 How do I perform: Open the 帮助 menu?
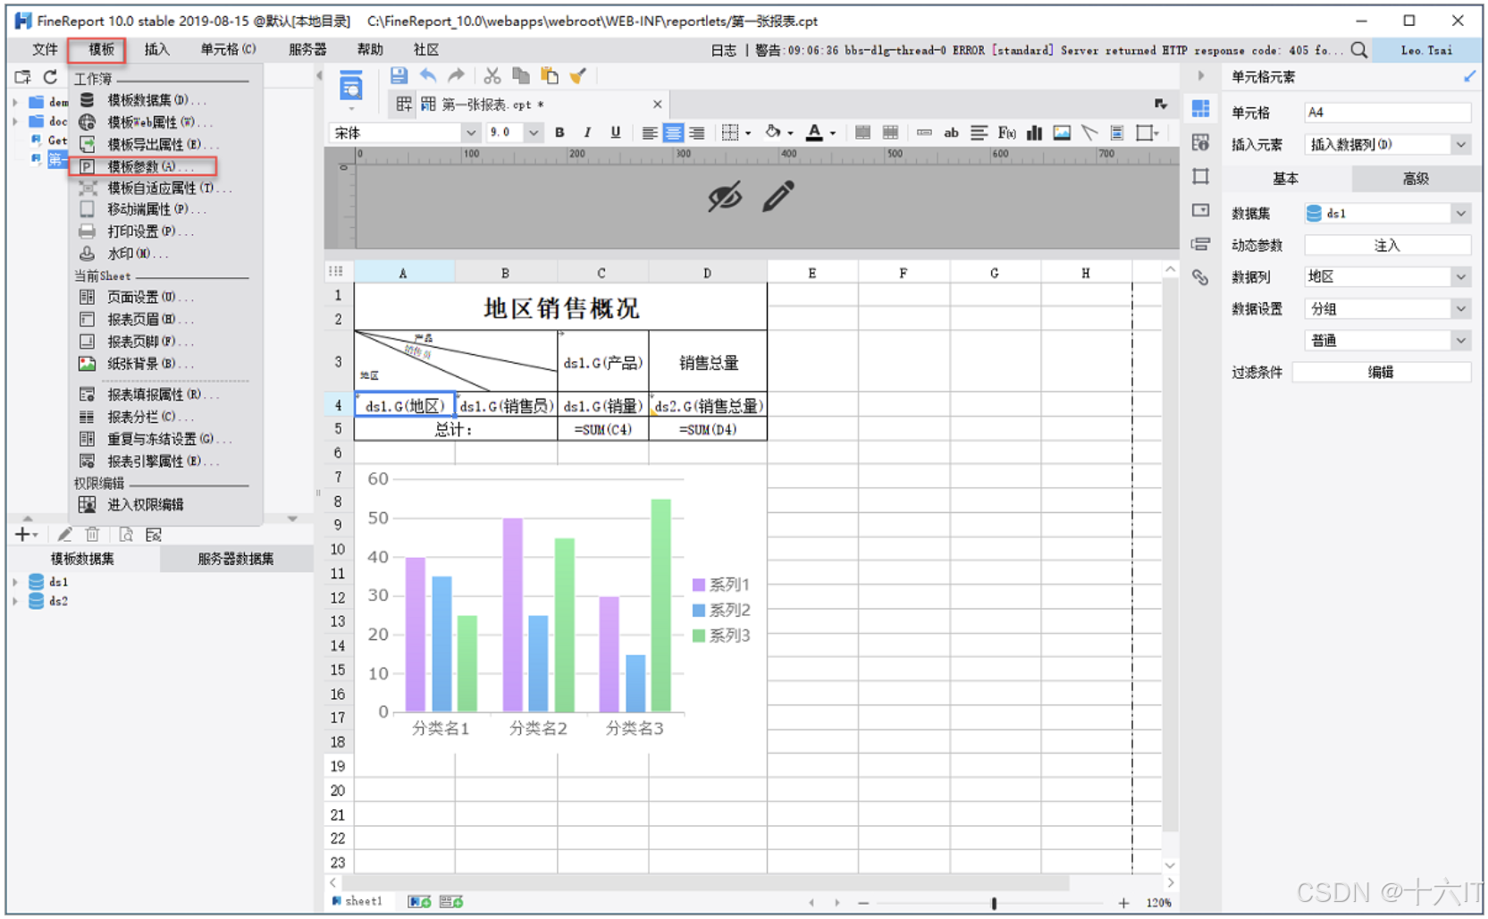click(370, 50)
